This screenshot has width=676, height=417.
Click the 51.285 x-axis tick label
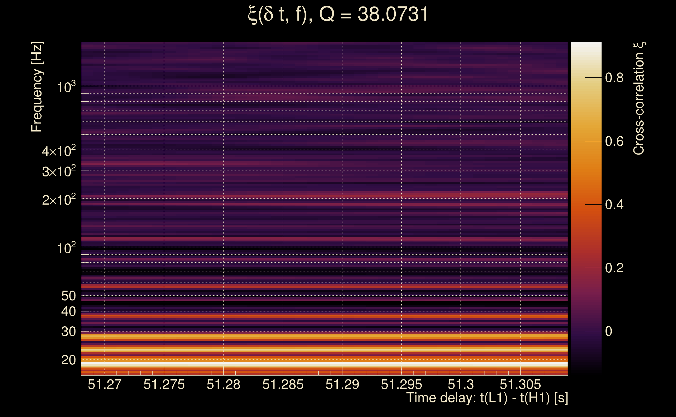tap(283, 384)
